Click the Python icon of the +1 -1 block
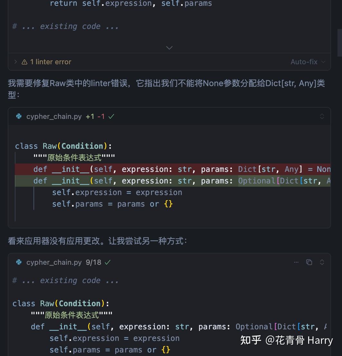342x356 pixels. point(19,116)
